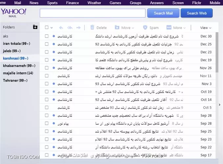Click the Reply arrow icon
Image resolution: width=223 pixels, height=164 pixels.
61,27
